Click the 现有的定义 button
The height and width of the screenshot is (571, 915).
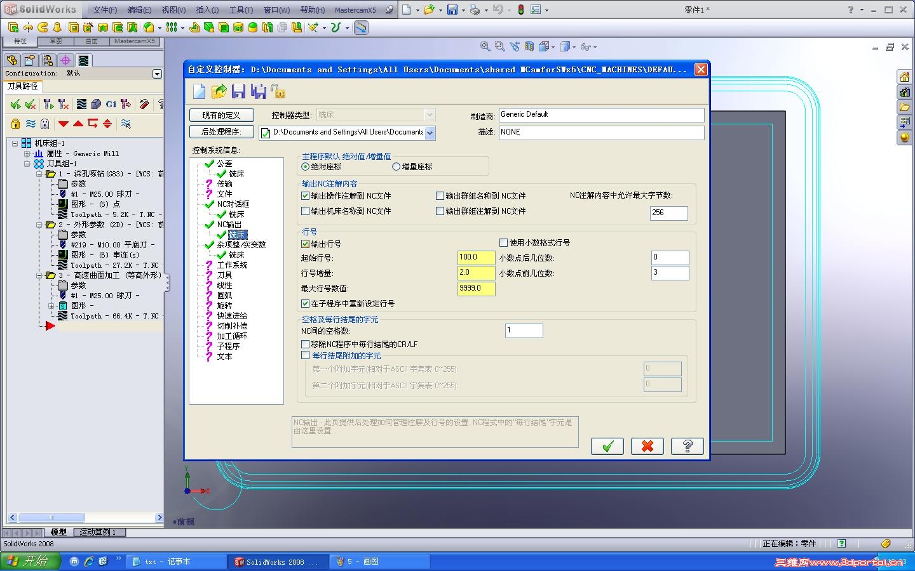tap(222, 115)
